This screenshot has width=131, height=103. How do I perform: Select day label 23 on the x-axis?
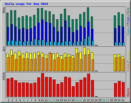92,100
